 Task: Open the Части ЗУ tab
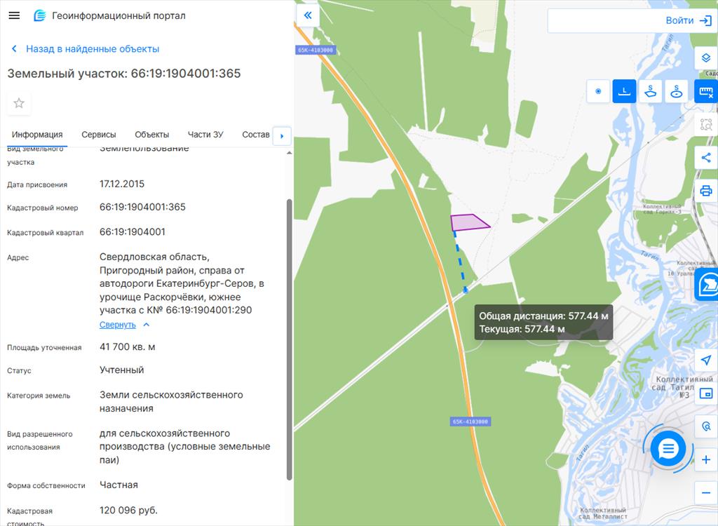pyautogui.click(x=205, y=135)
